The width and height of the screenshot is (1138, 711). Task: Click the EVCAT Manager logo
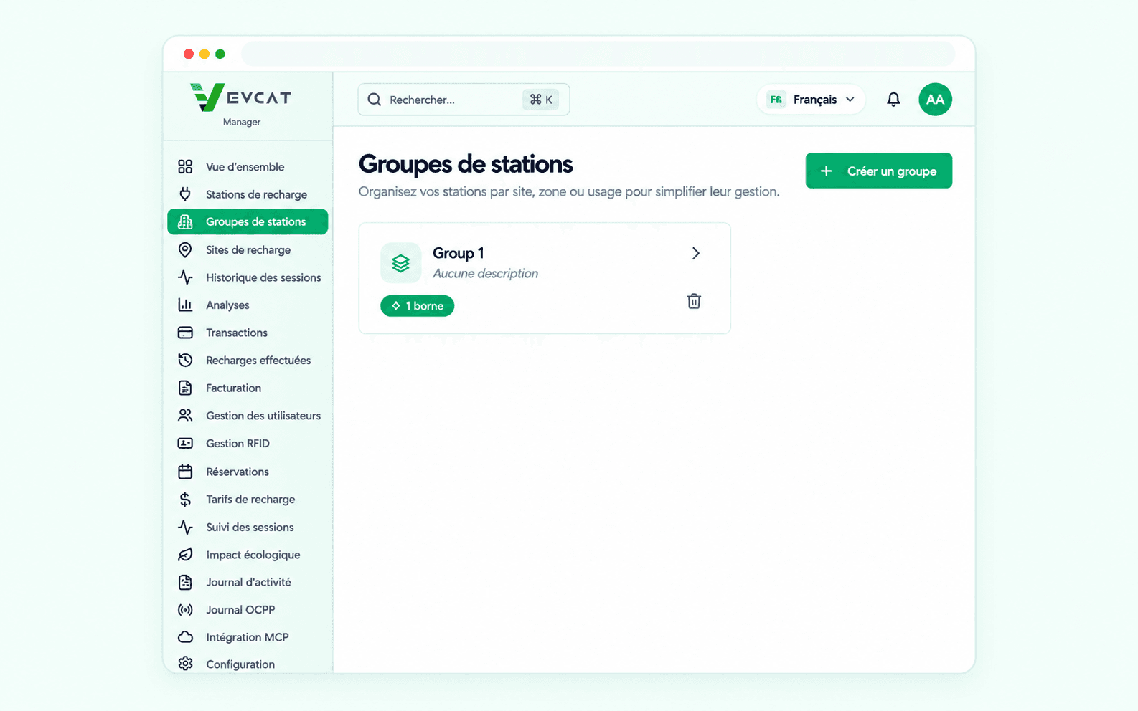coord(241,105)
